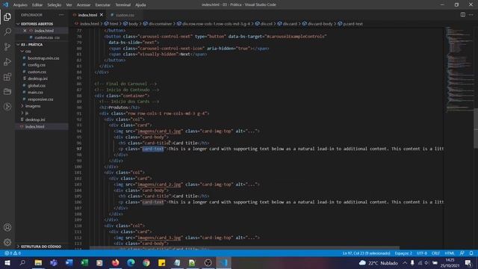This screenshot has width=478, height=269.
Task: Open the Extensions view
Action: click(x=7, y=76)
